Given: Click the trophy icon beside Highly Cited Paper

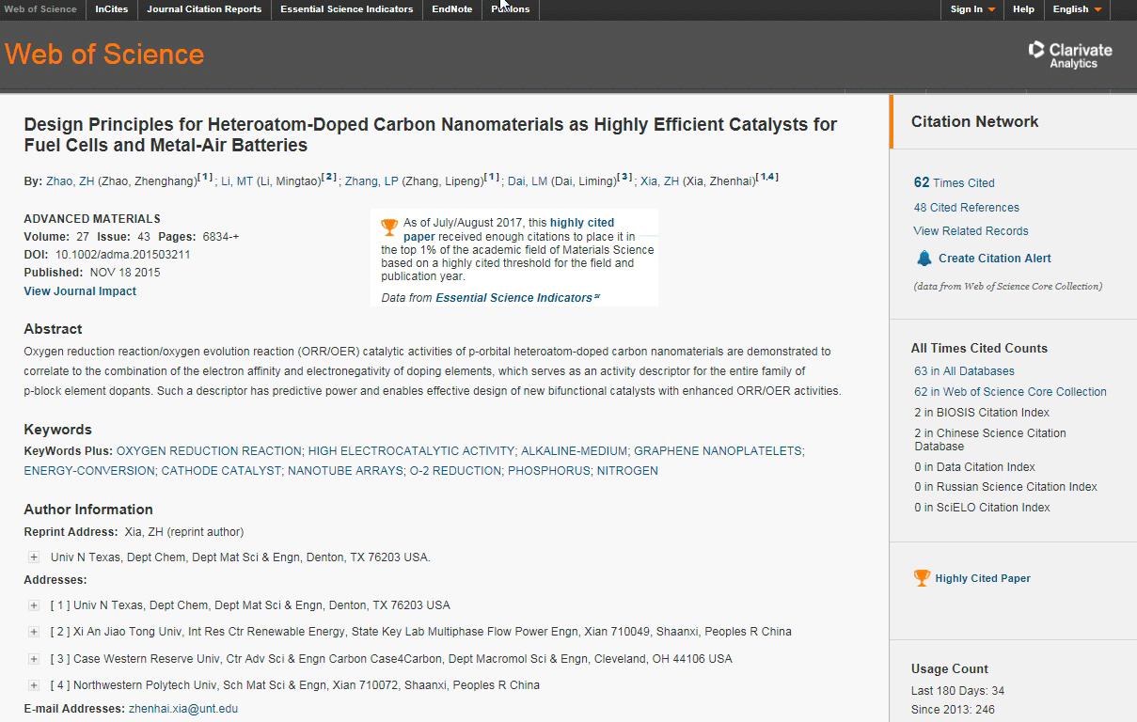Looking at the screenshot, I should 922,578.
